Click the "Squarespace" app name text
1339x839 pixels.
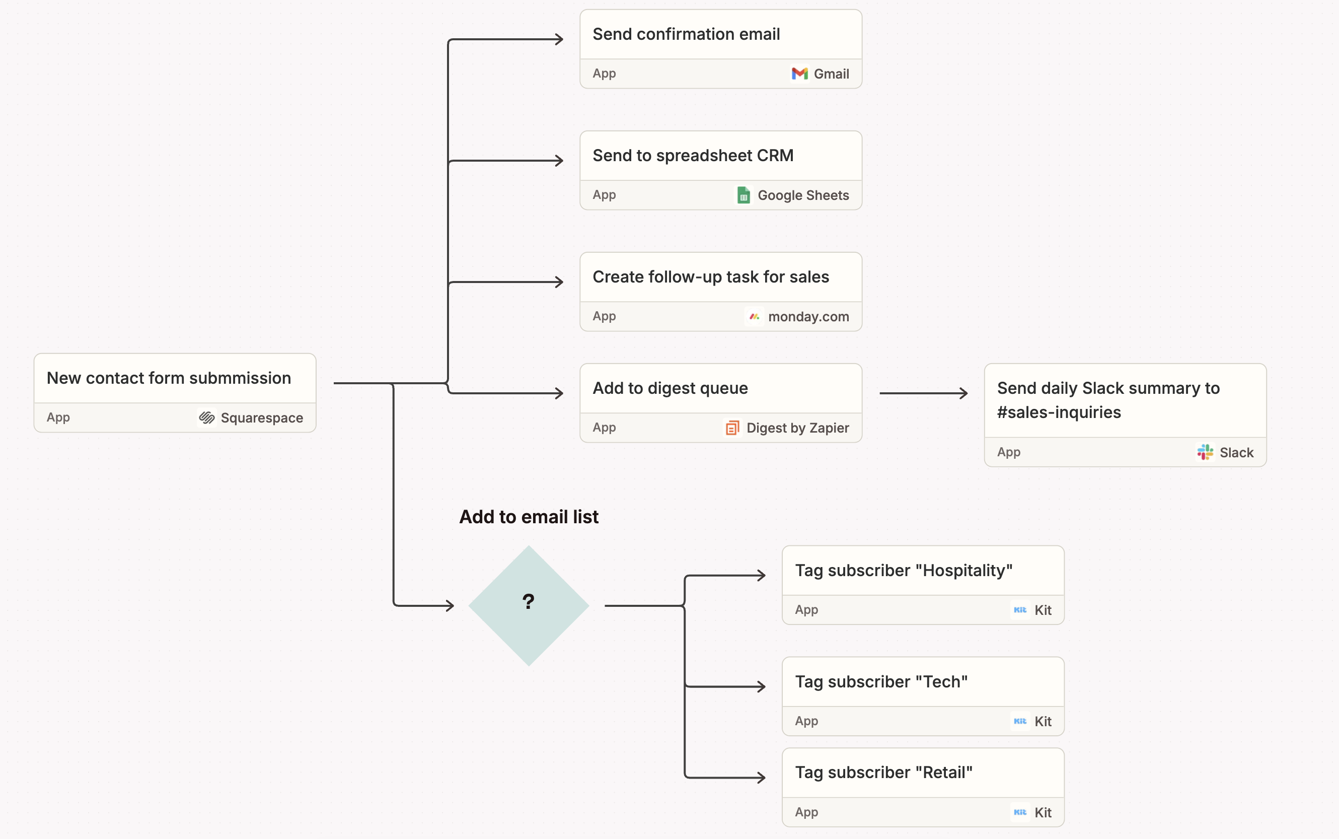point(262,417)
